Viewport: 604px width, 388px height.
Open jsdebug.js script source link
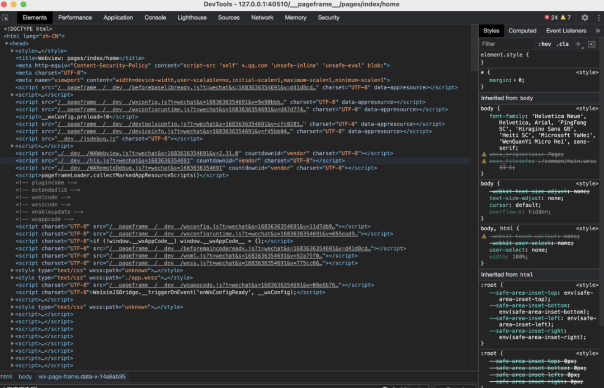[x=87, y=139]
